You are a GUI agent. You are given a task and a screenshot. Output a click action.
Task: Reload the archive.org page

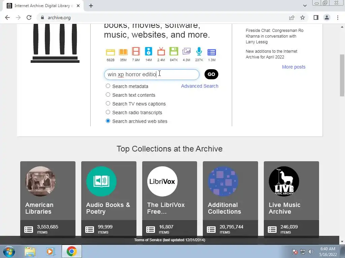29,17
